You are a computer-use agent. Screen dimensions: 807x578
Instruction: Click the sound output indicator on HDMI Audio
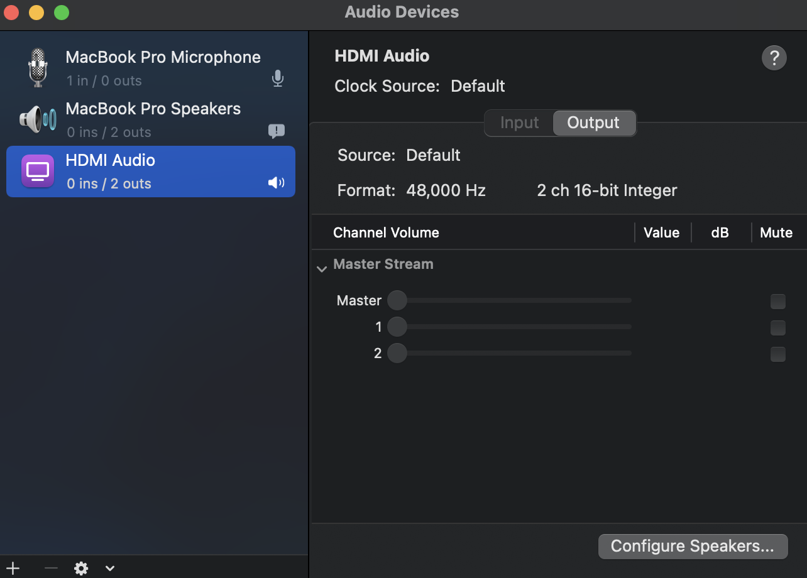coord(277,183)
